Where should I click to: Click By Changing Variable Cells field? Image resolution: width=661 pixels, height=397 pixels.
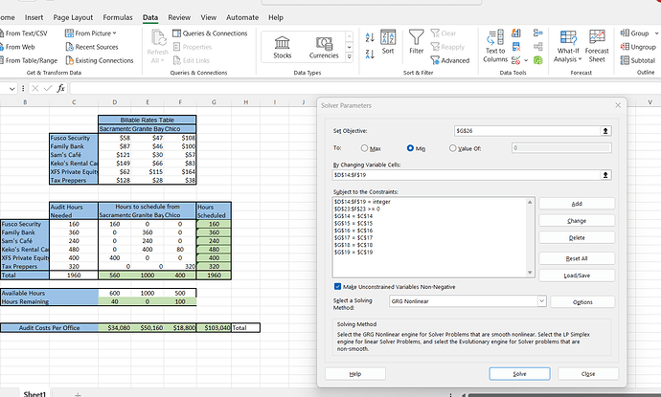click(x=467, y=175)
